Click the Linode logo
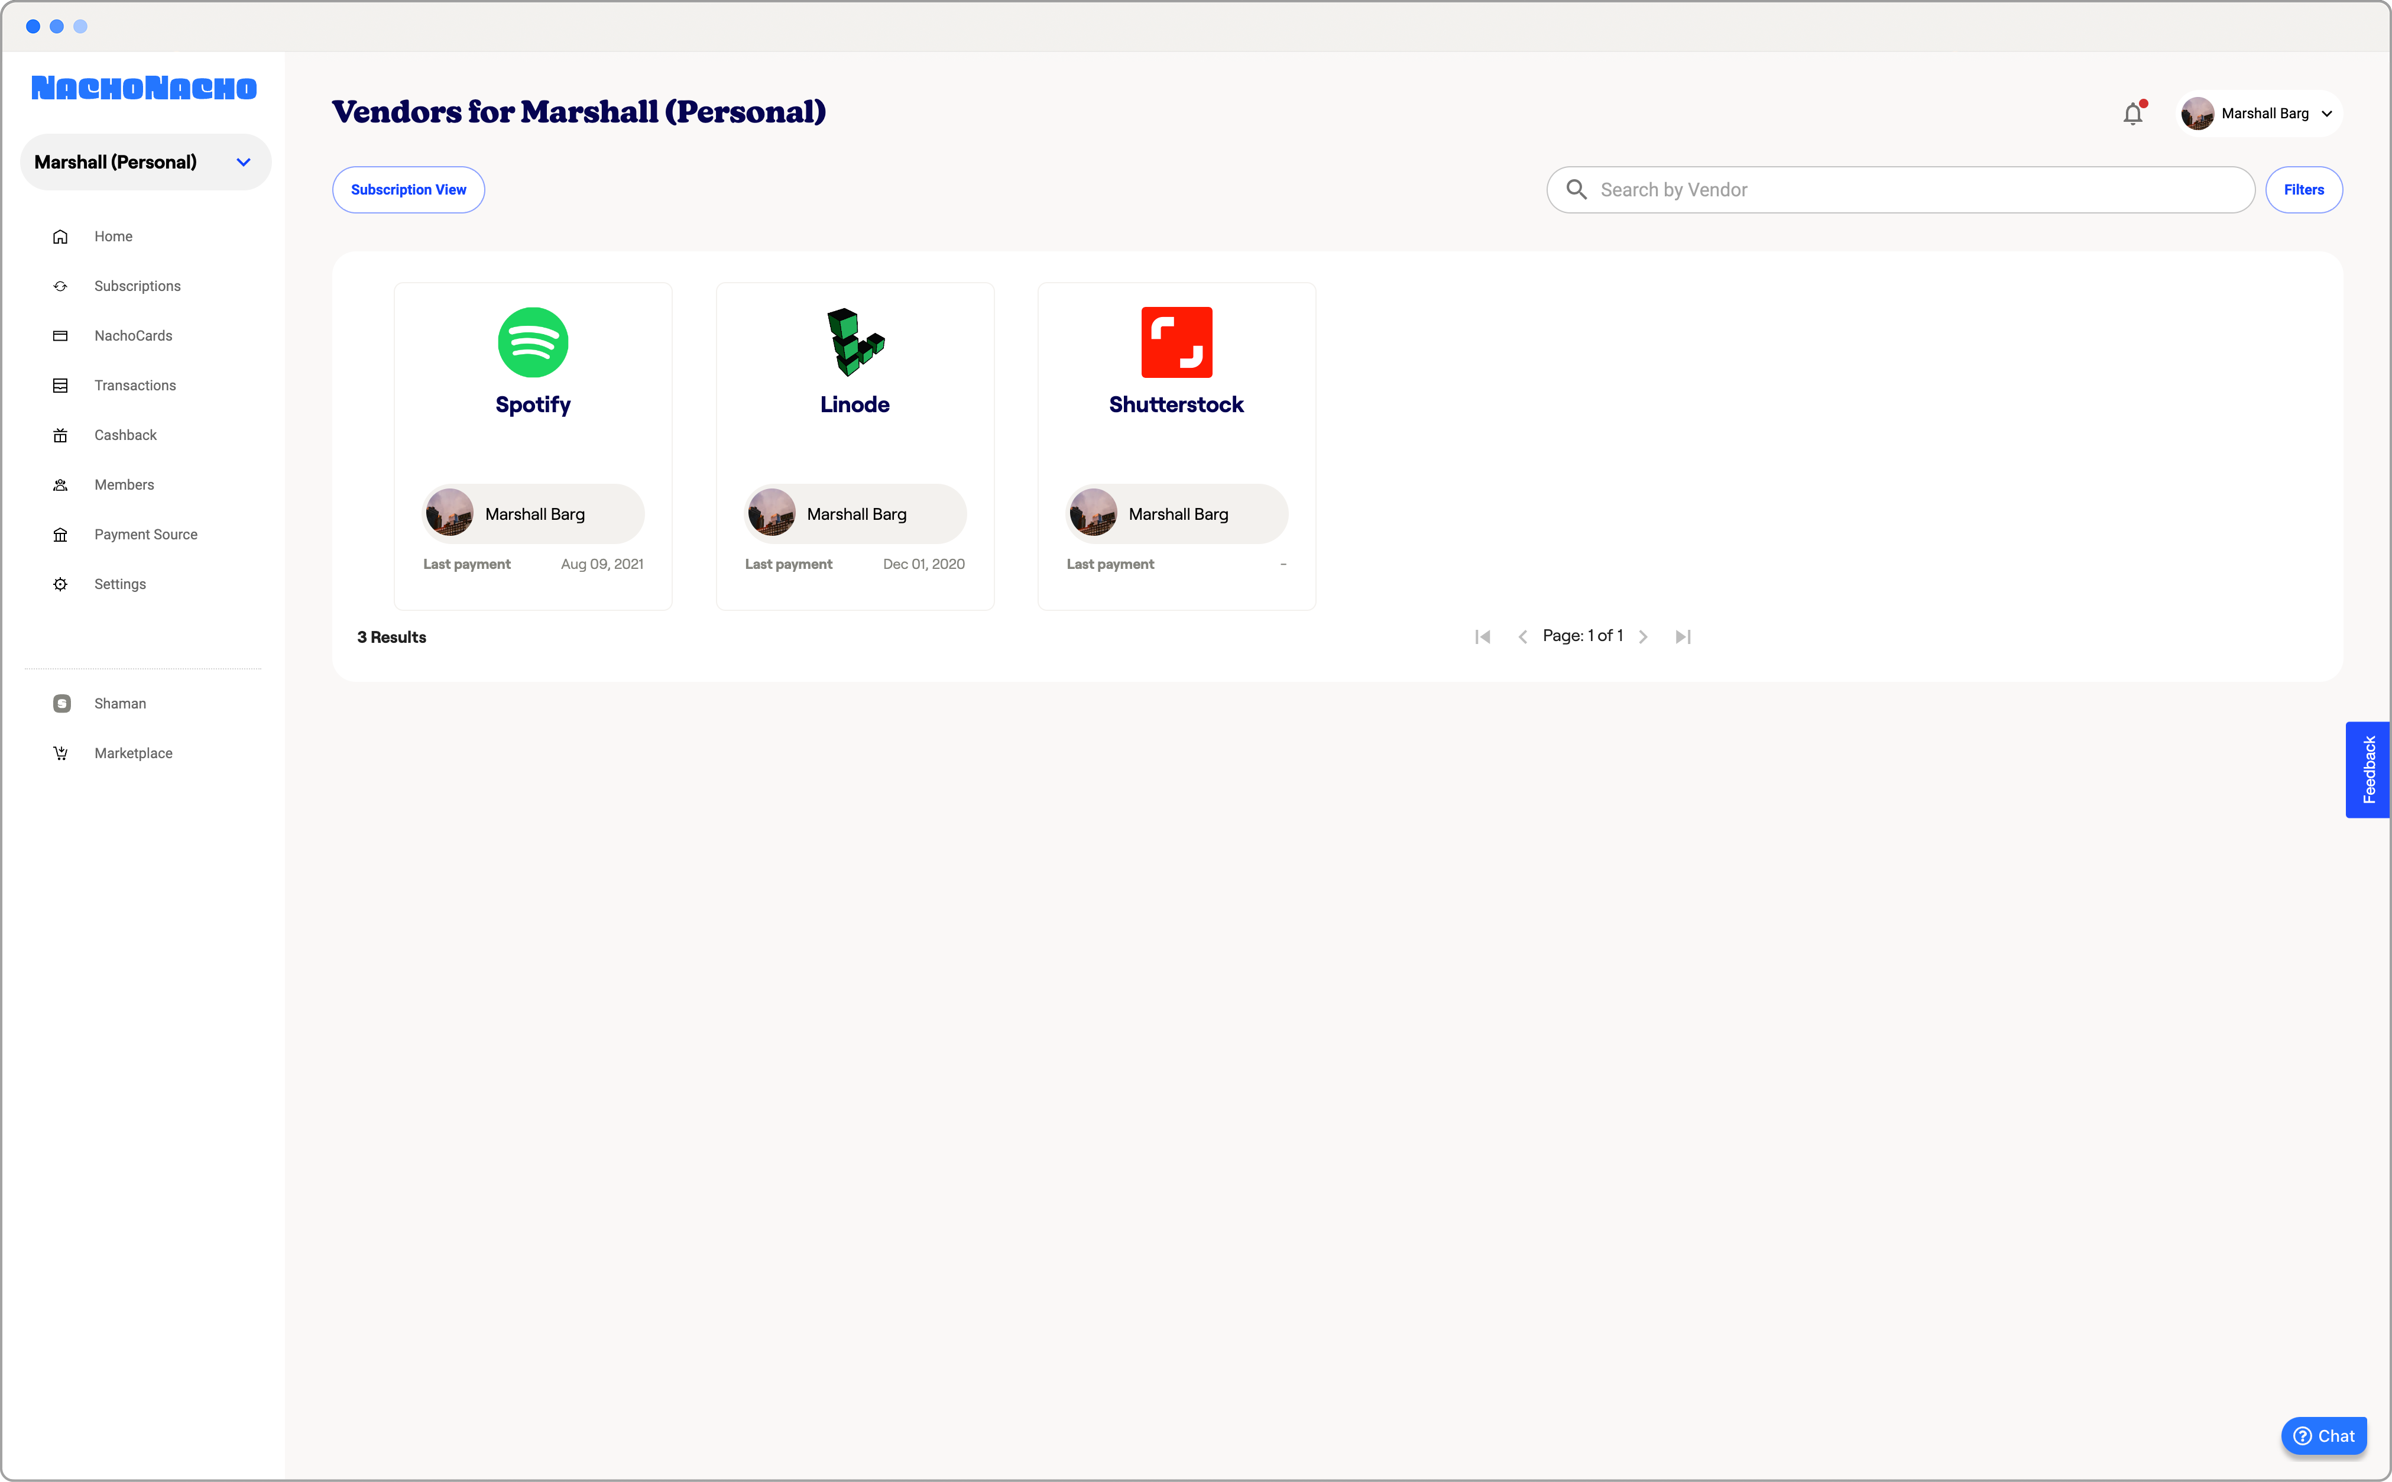Screen dimensions: 2392x1482 [x=855, y=342]
